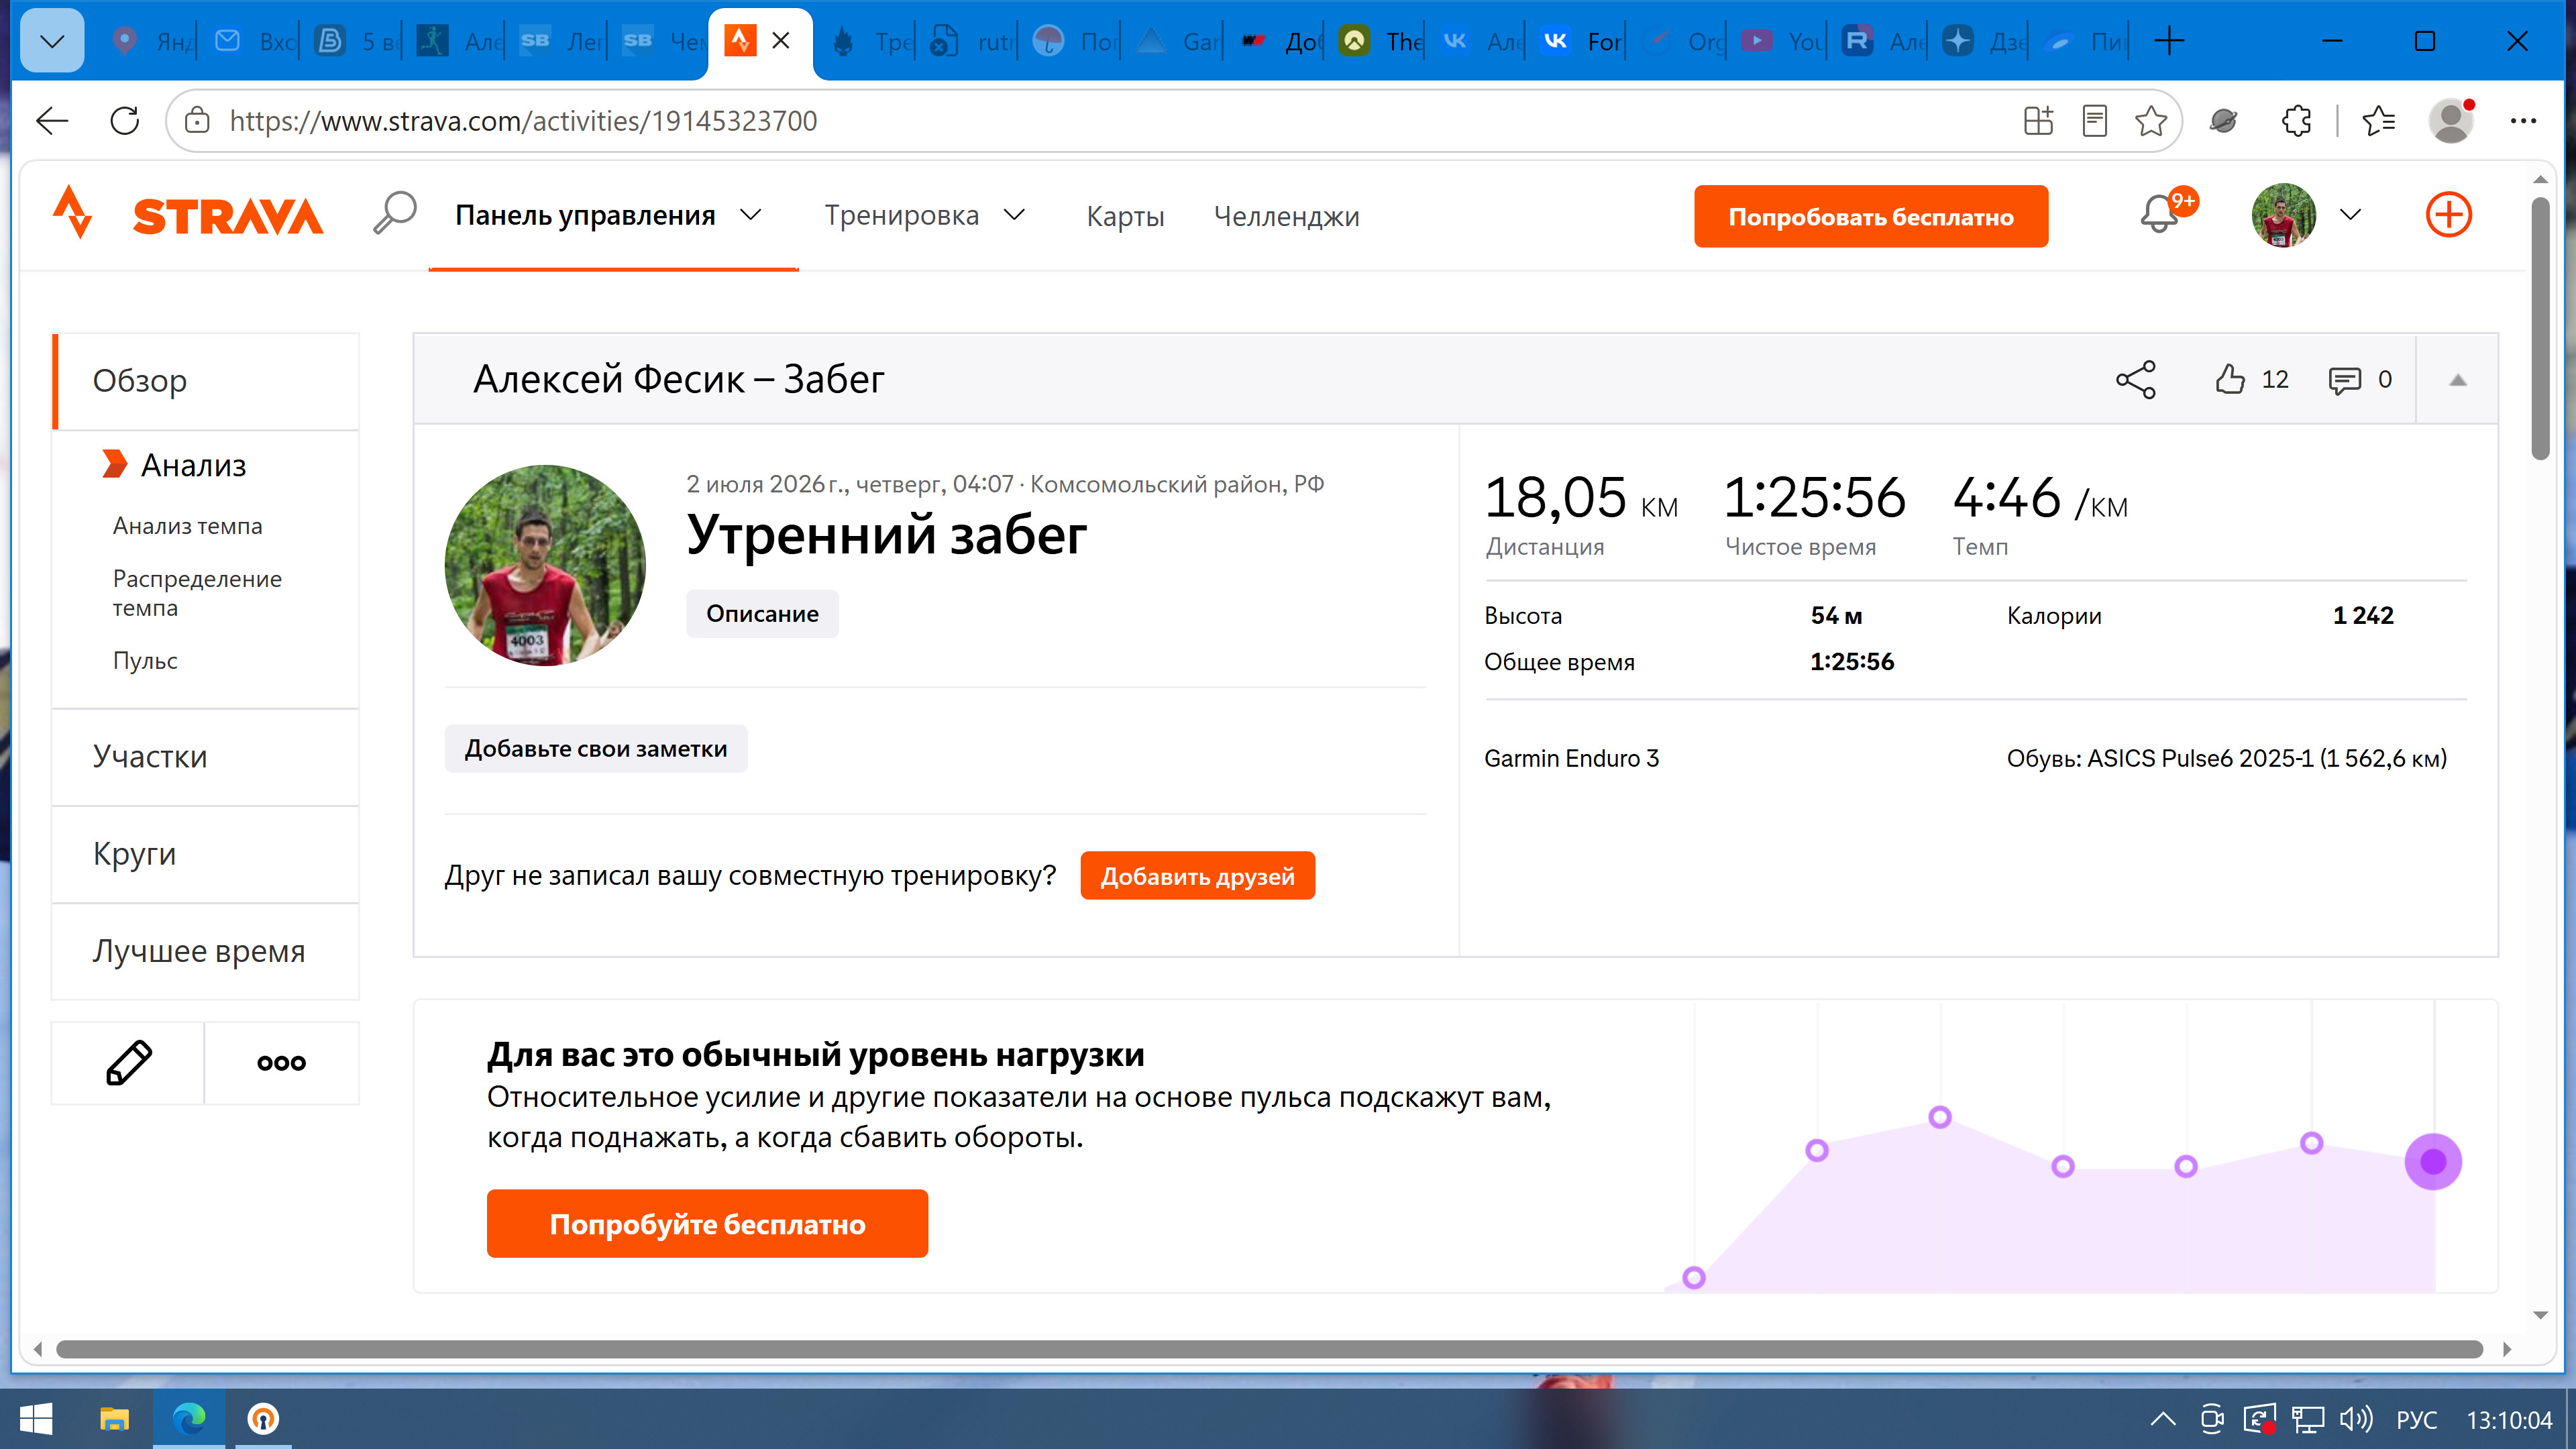Open the user profile dropdown chevron

tap(2350, 215)
